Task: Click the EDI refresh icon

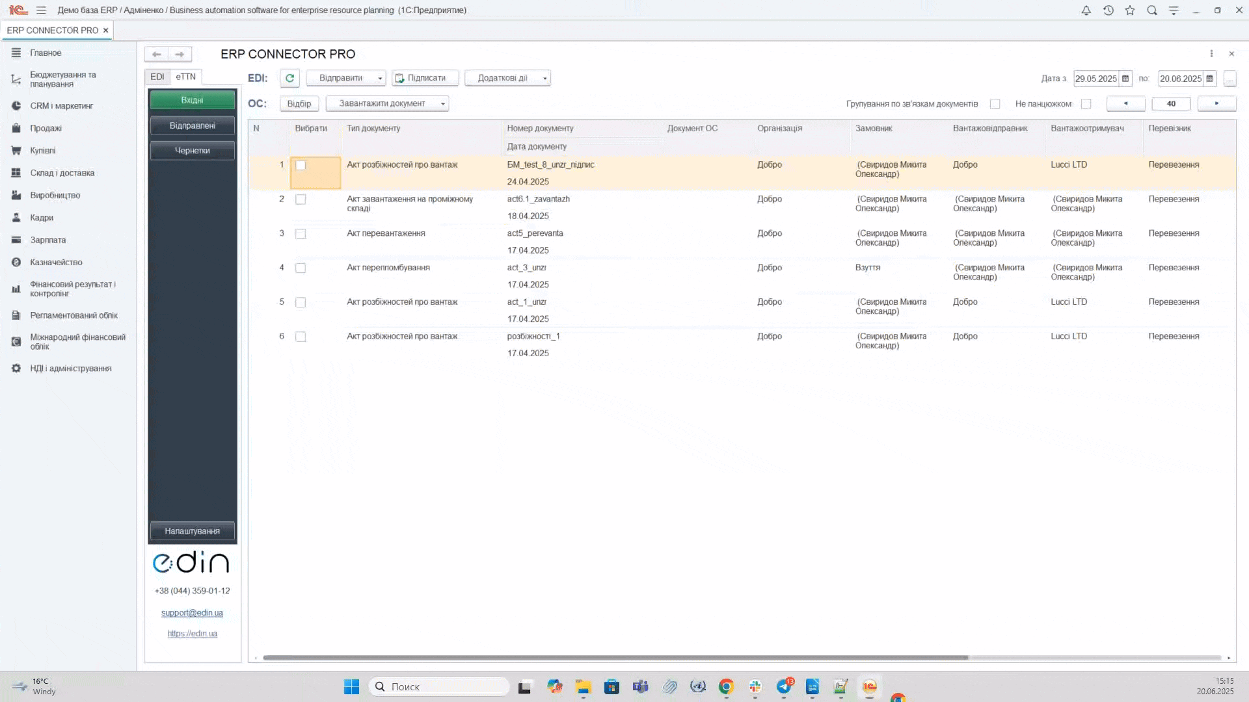Action: click(x=289, y=78)
